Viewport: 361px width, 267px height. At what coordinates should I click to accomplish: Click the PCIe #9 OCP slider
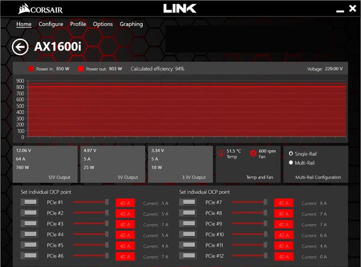point(250,223)
